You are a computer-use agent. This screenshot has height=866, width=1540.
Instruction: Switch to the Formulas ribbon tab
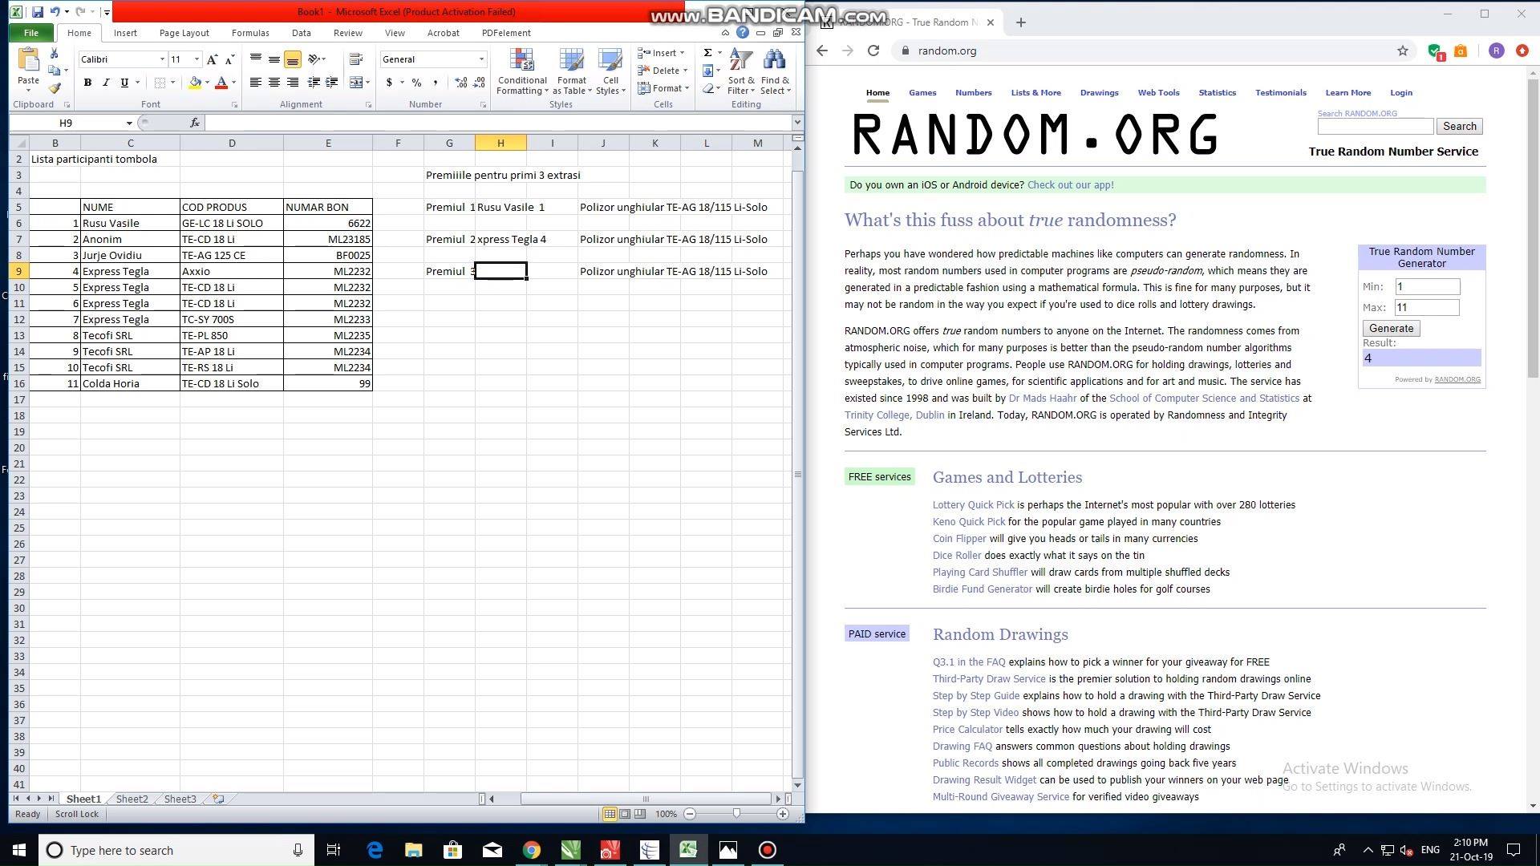[x=250, y=33]
